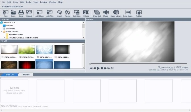Open the Help menu
The width and height of the screenshot is (191, 112).
pos(60,2)
